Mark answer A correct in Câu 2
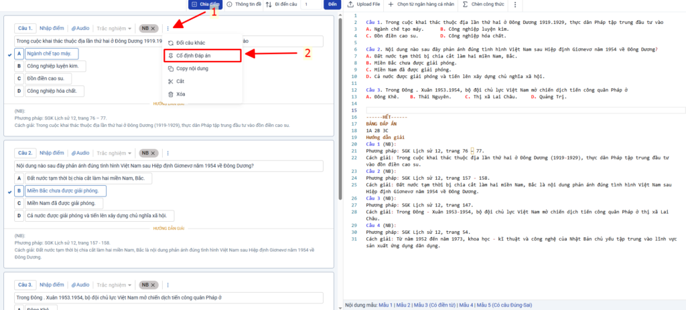The width and height of the screenshot is (686, 310). (x=19, y=178)
